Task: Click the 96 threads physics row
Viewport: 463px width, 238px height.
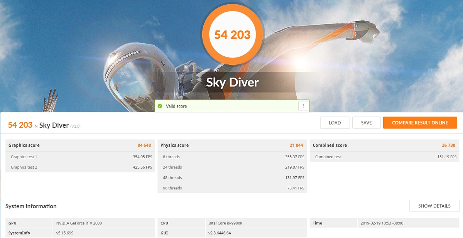Action: (x=232, y=188)
